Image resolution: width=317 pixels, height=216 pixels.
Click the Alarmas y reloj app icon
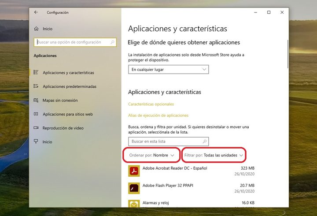pos(134,204)
